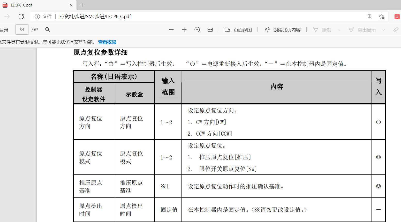Click the browser refresh icon
401x222 pixels.
coord(21,17)
